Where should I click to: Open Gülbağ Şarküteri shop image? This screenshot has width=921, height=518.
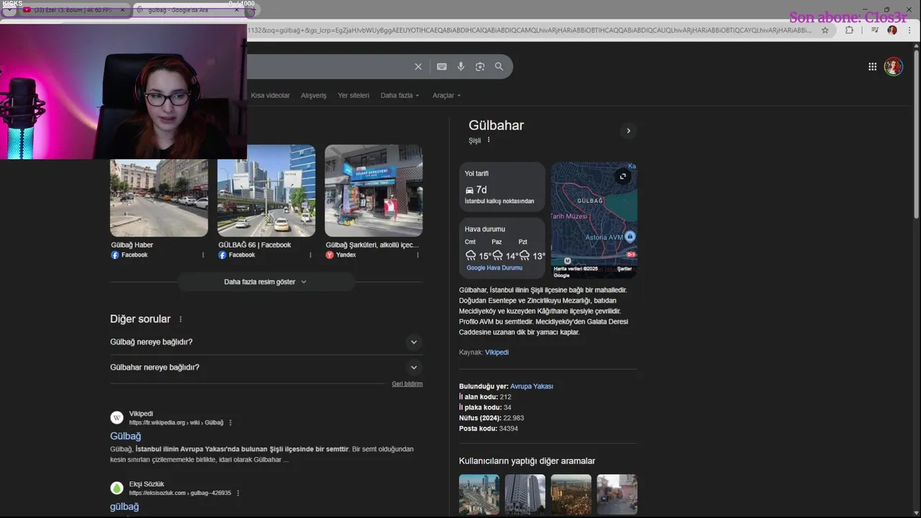(x=373, y=191)
